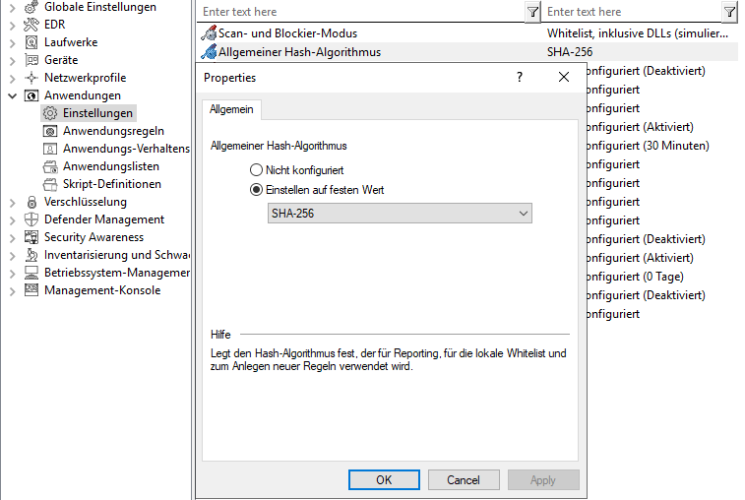Select the Verschlüsselung lock icon

coord(31,202)
